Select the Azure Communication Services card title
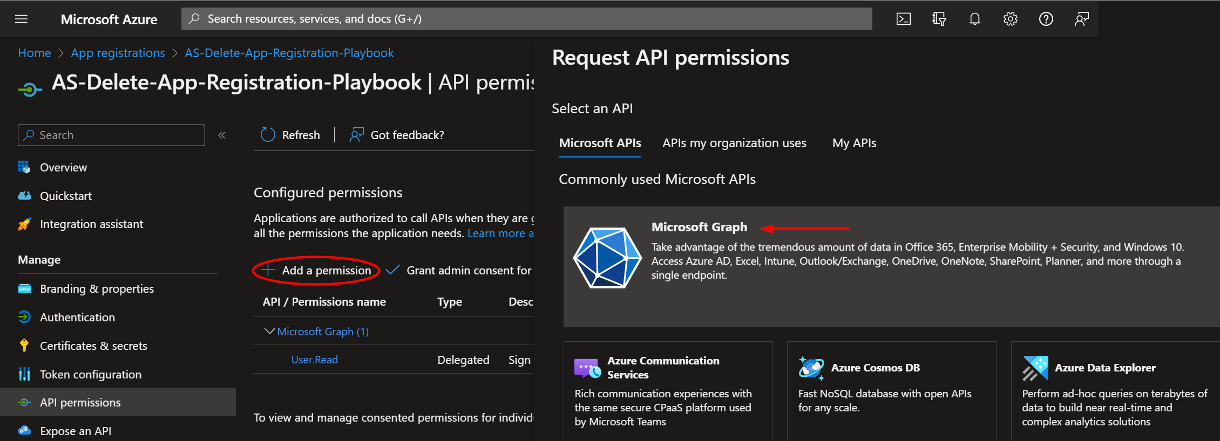 663,368
